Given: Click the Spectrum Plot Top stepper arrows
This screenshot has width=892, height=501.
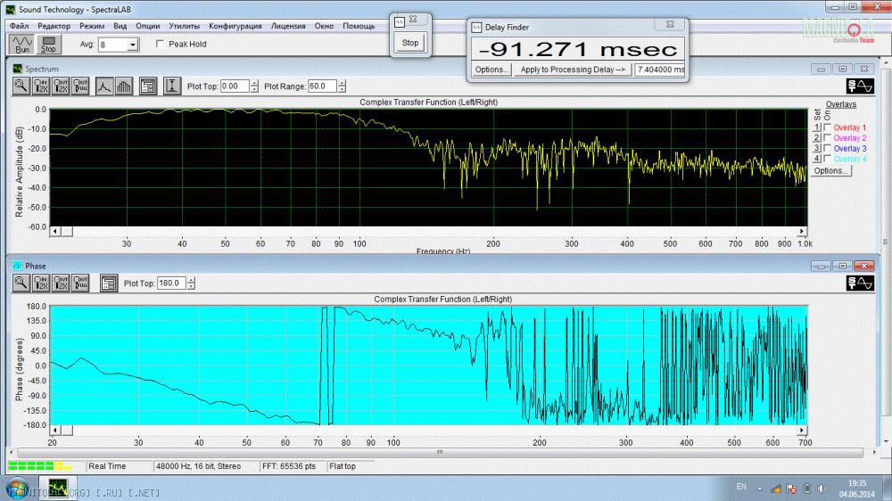Looking at the screenshot, I should [254, 86].
